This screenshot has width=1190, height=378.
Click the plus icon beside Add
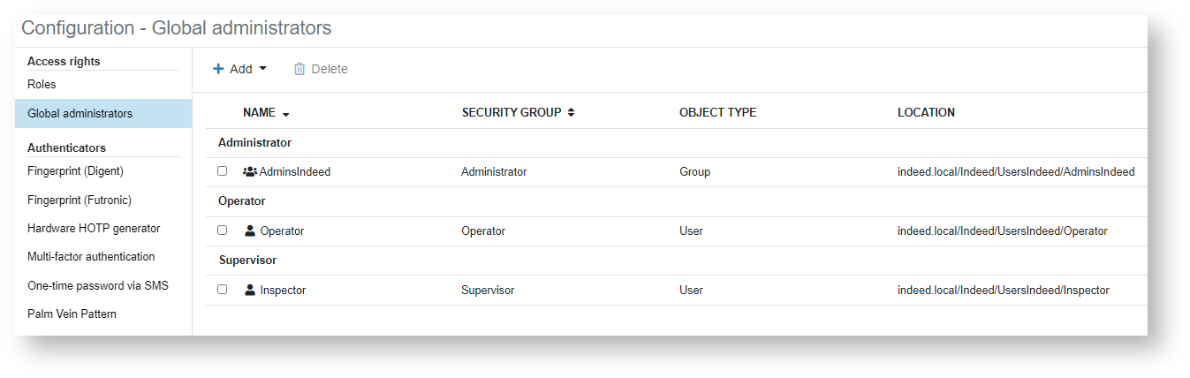pyautogui.click(x=218, y=69)
